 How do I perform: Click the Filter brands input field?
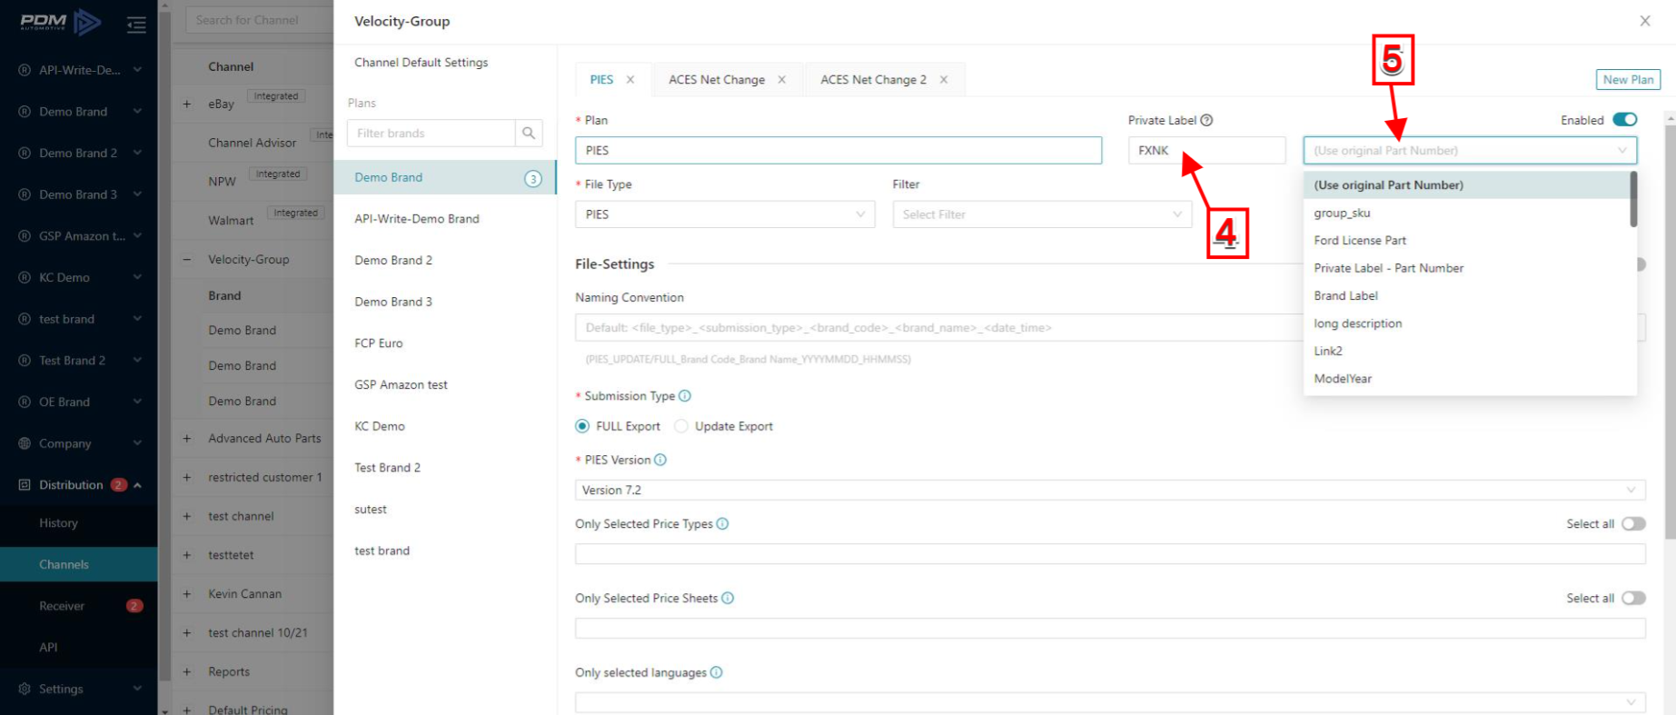coord(431,133)
